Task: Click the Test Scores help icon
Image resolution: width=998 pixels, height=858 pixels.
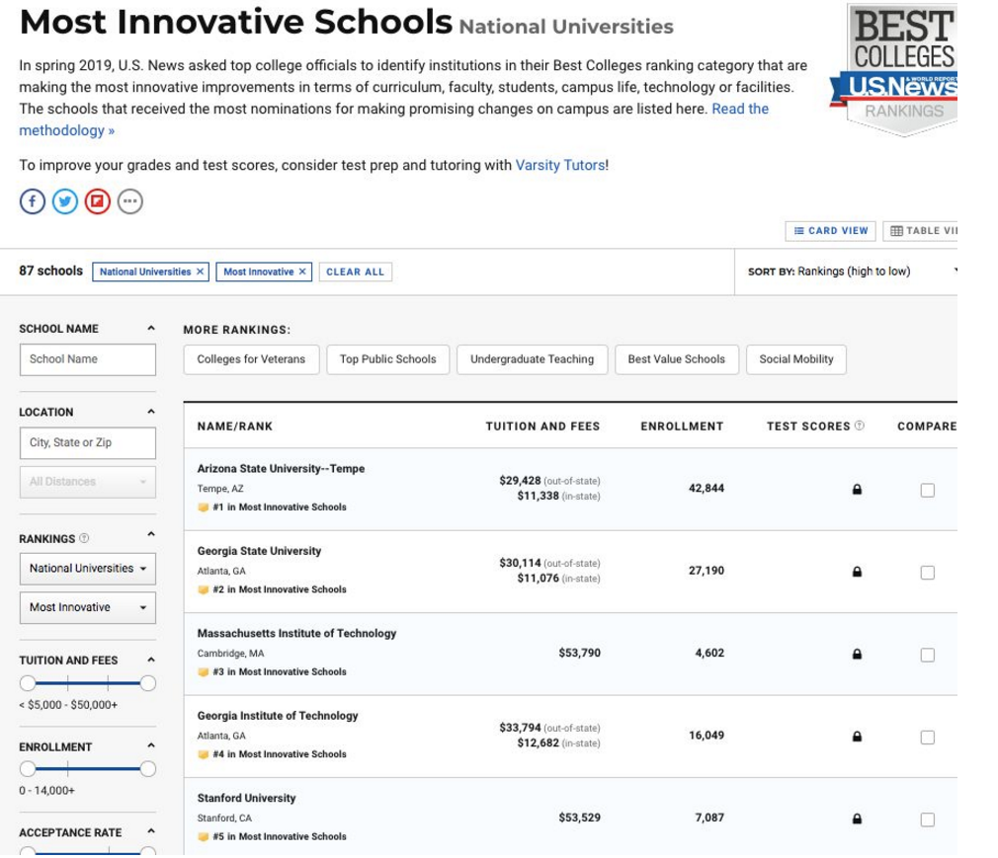Action: point(859,426)
